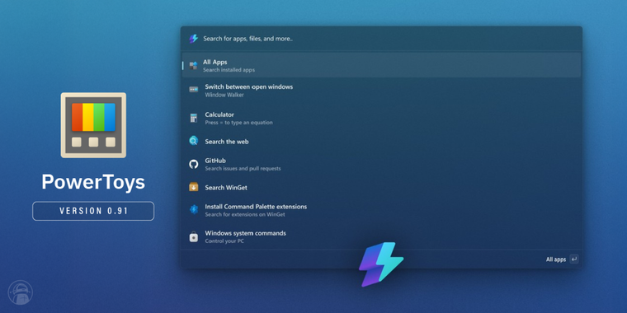Click Press = to type an equation text
Screen dimensions: 627x313
coord(238,123)
